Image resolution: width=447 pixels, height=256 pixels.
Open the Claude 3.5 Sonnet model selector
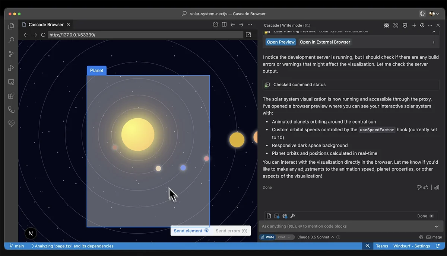316,237
